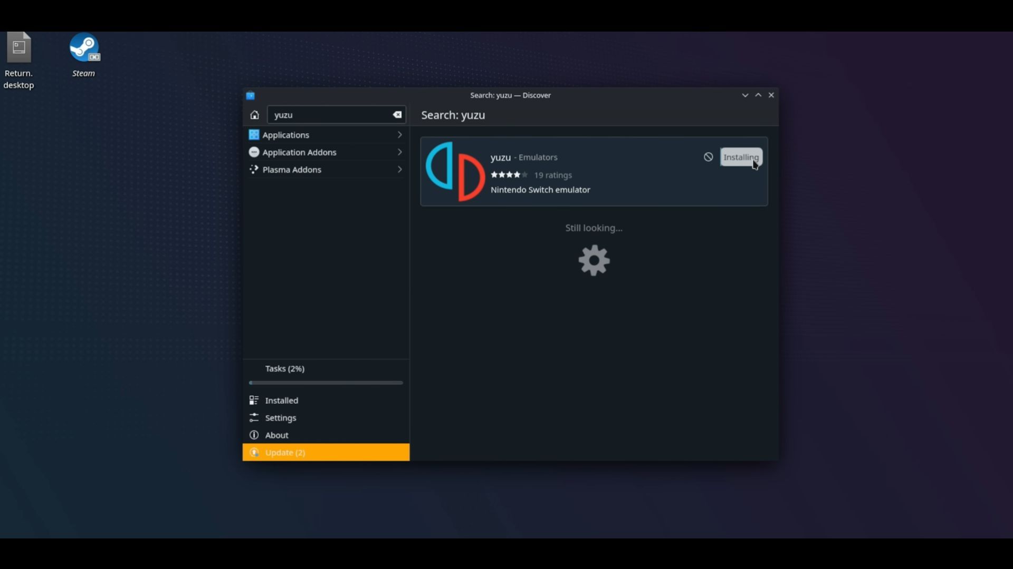The height and width of the screenshot is (569, 1013).
Task: Click the Update (2) notification icon
Action: click(254, 452)
